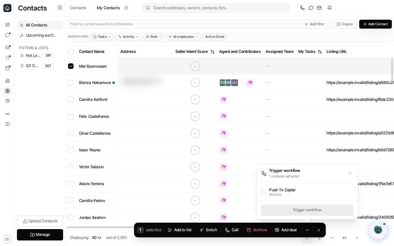394x246 pixels.
Task: Click Archive in the selection bar
Action: 257,230
